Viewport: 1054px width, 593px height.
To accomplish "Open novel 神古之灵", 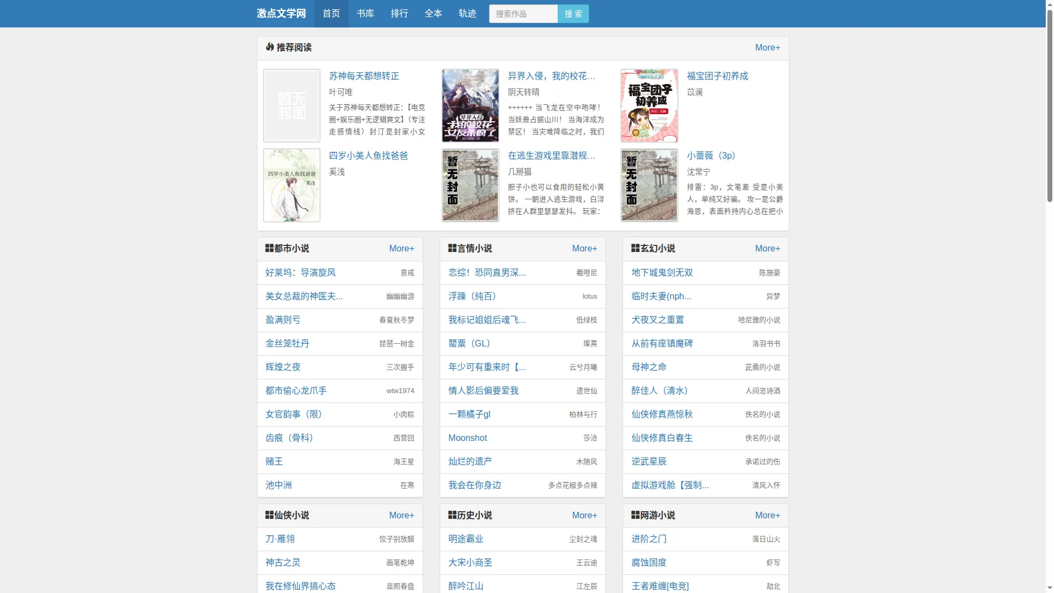I will coord(283,563).
